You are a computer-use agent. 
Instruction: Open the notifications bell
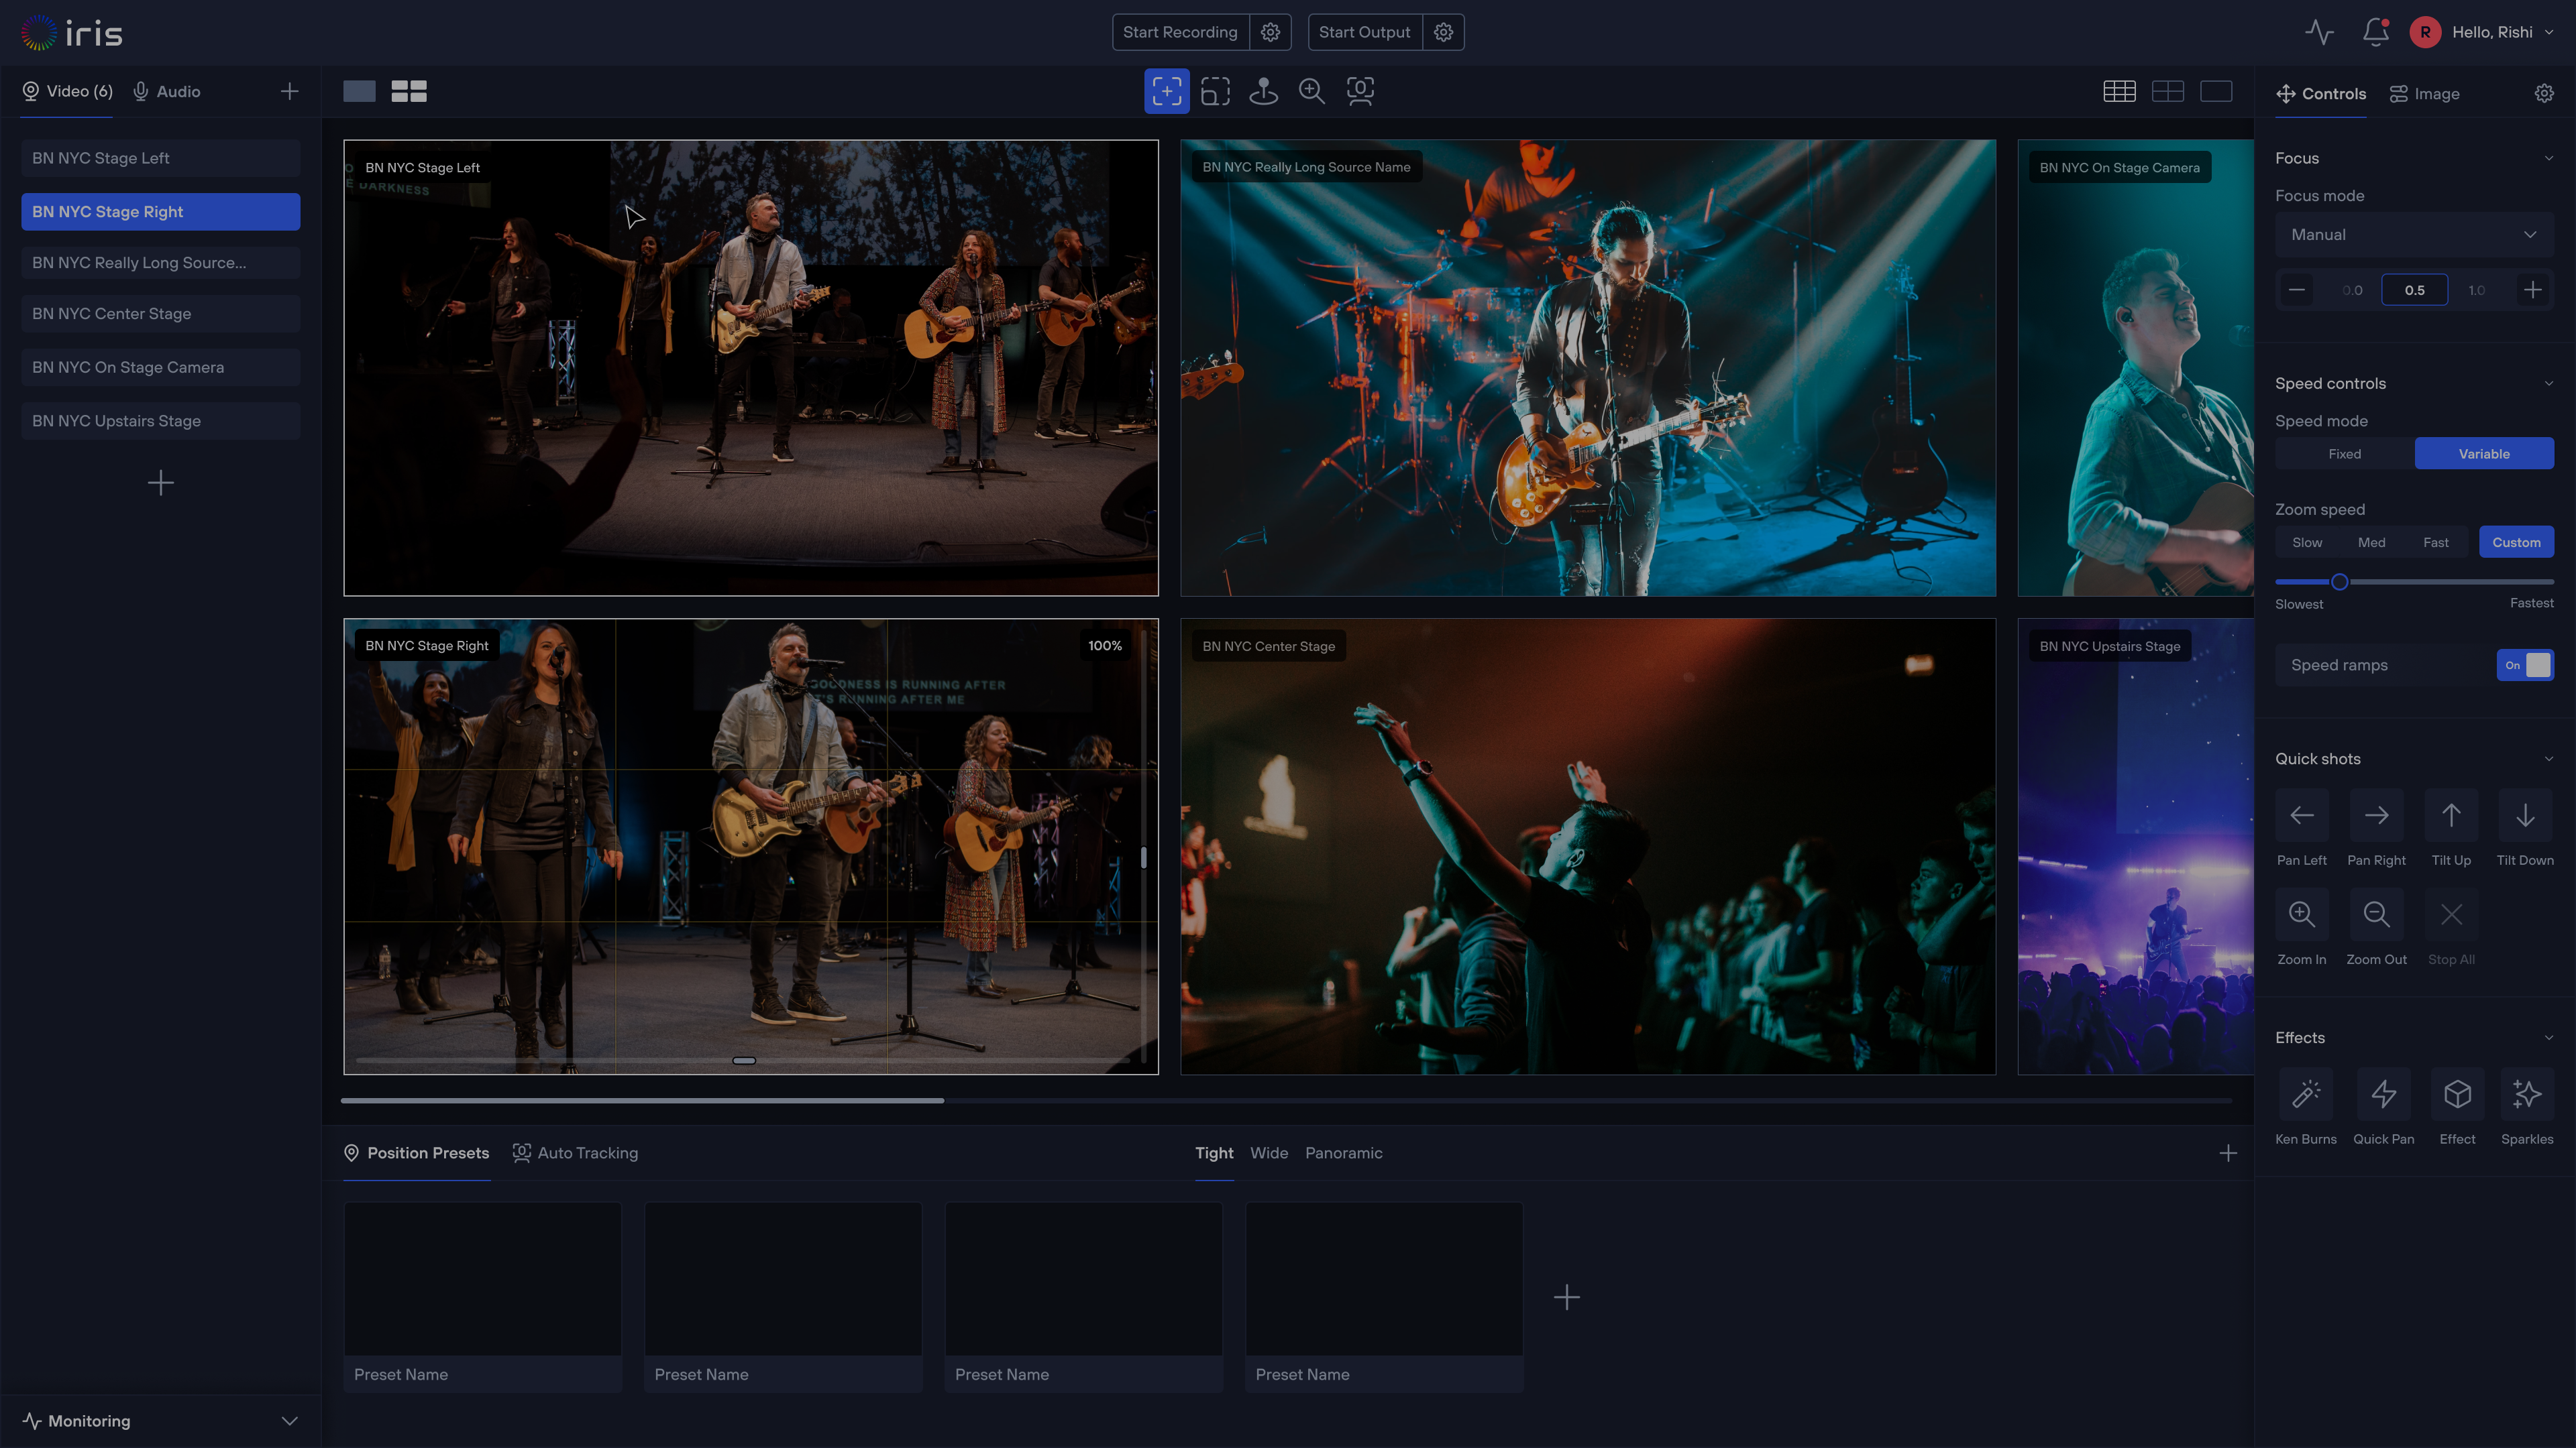pos(2375,32)
